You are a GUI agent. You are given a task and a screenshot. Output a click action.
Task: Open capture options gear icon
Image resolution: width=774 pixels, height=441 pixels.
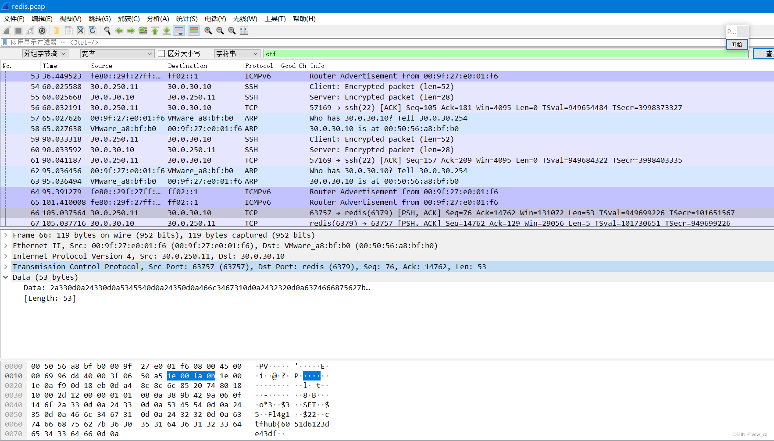point(42,31)
